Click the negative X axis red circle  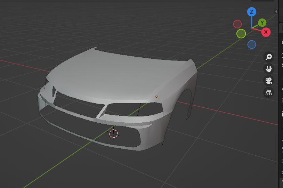coord(237,24)
